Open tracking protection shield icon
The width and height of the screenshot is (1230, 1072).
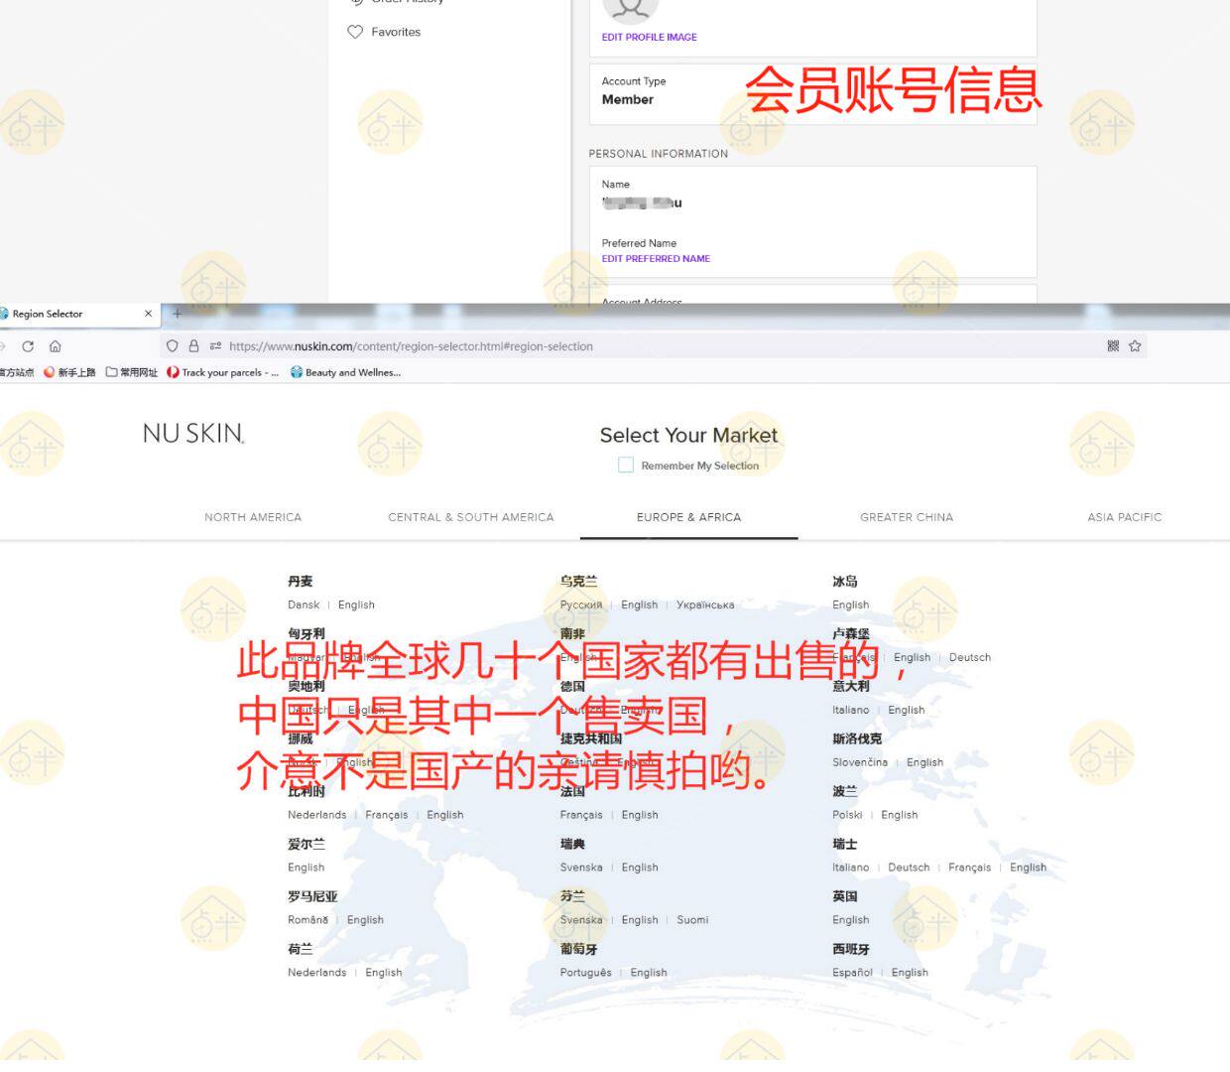[173, 346]
